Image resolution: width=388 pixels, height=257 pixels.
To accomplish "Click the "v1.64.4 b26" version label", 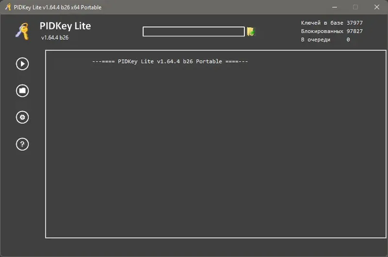I will coord(55,38).
